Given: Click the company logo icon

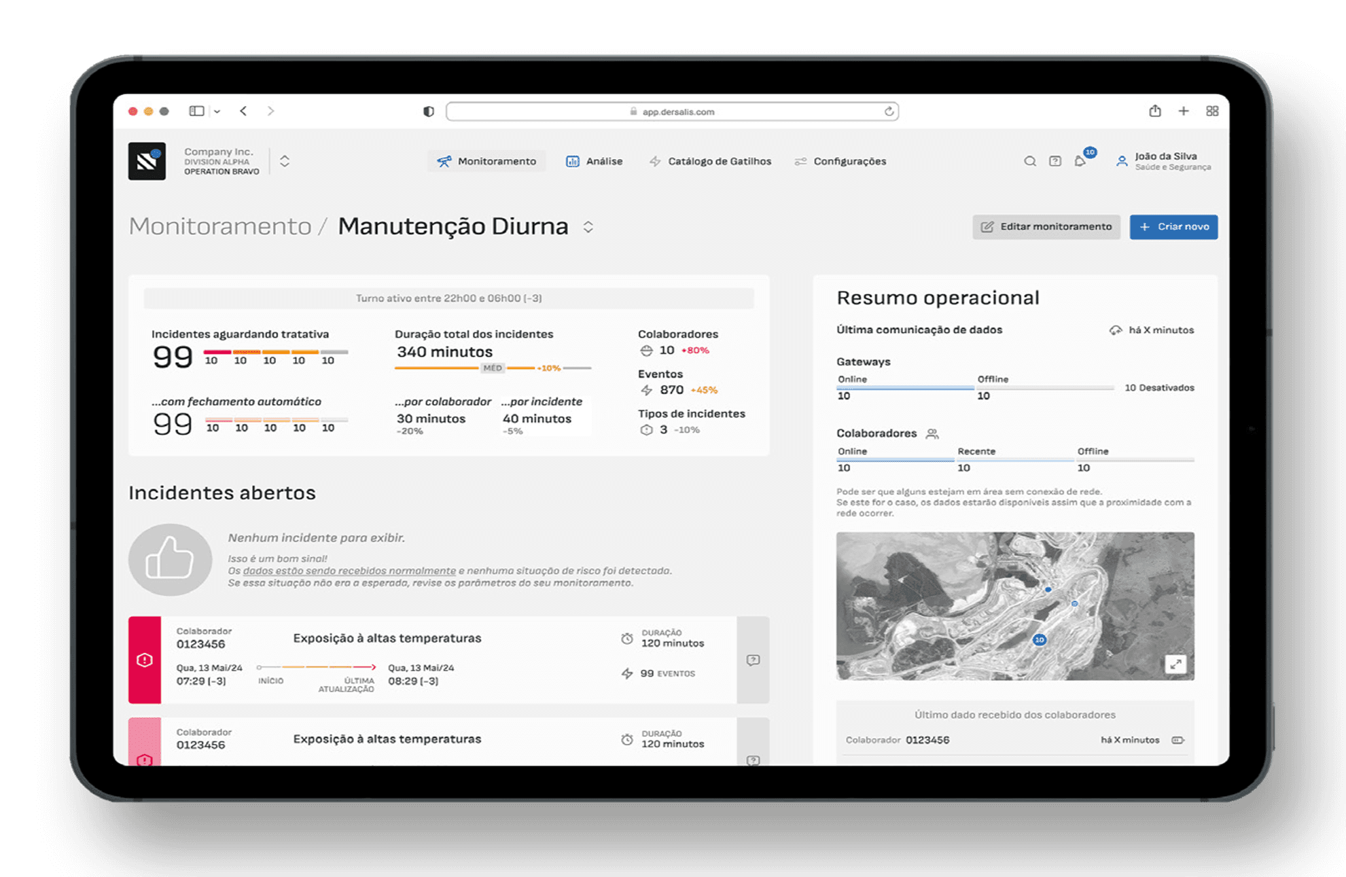Looking at the screenshot, I should (147, 161).
